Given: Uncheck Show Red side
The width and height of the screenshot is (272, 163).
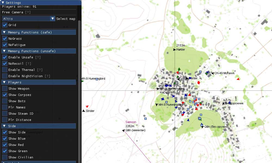Looking at the screenshot, I should [x=5, y=145].
